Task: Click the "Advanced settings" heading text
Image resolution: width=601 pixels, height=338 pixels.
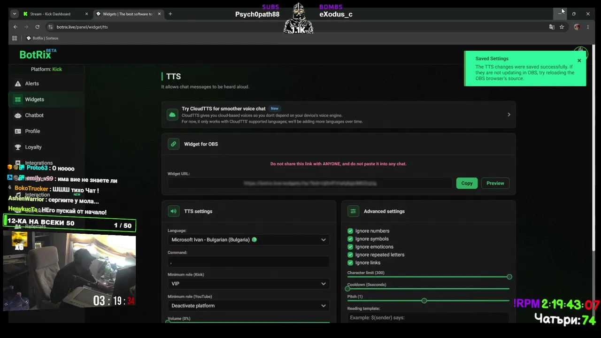Action: 384,211
